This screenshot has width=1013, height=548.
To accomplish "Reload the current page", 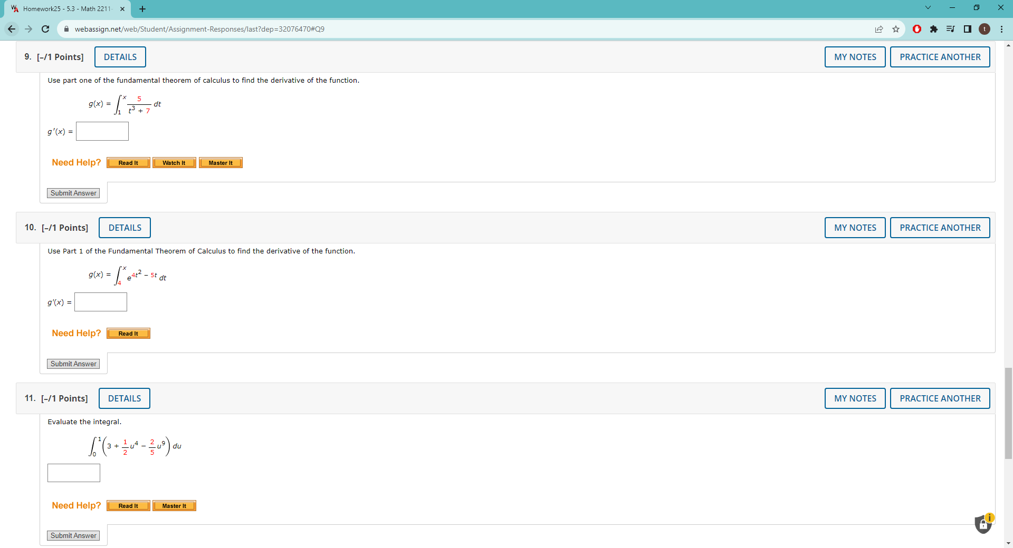I will coord(45,29).
